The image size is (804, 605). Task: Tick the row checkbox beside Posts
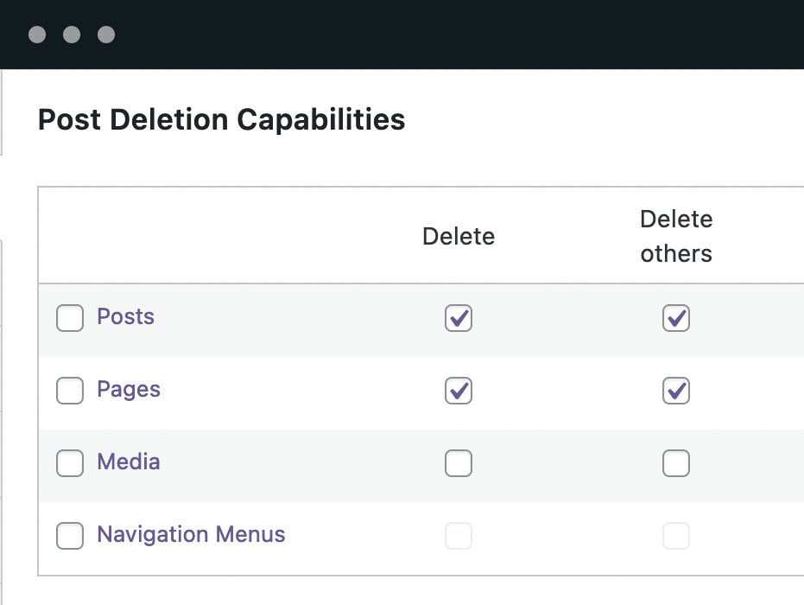tap(70, 318)
